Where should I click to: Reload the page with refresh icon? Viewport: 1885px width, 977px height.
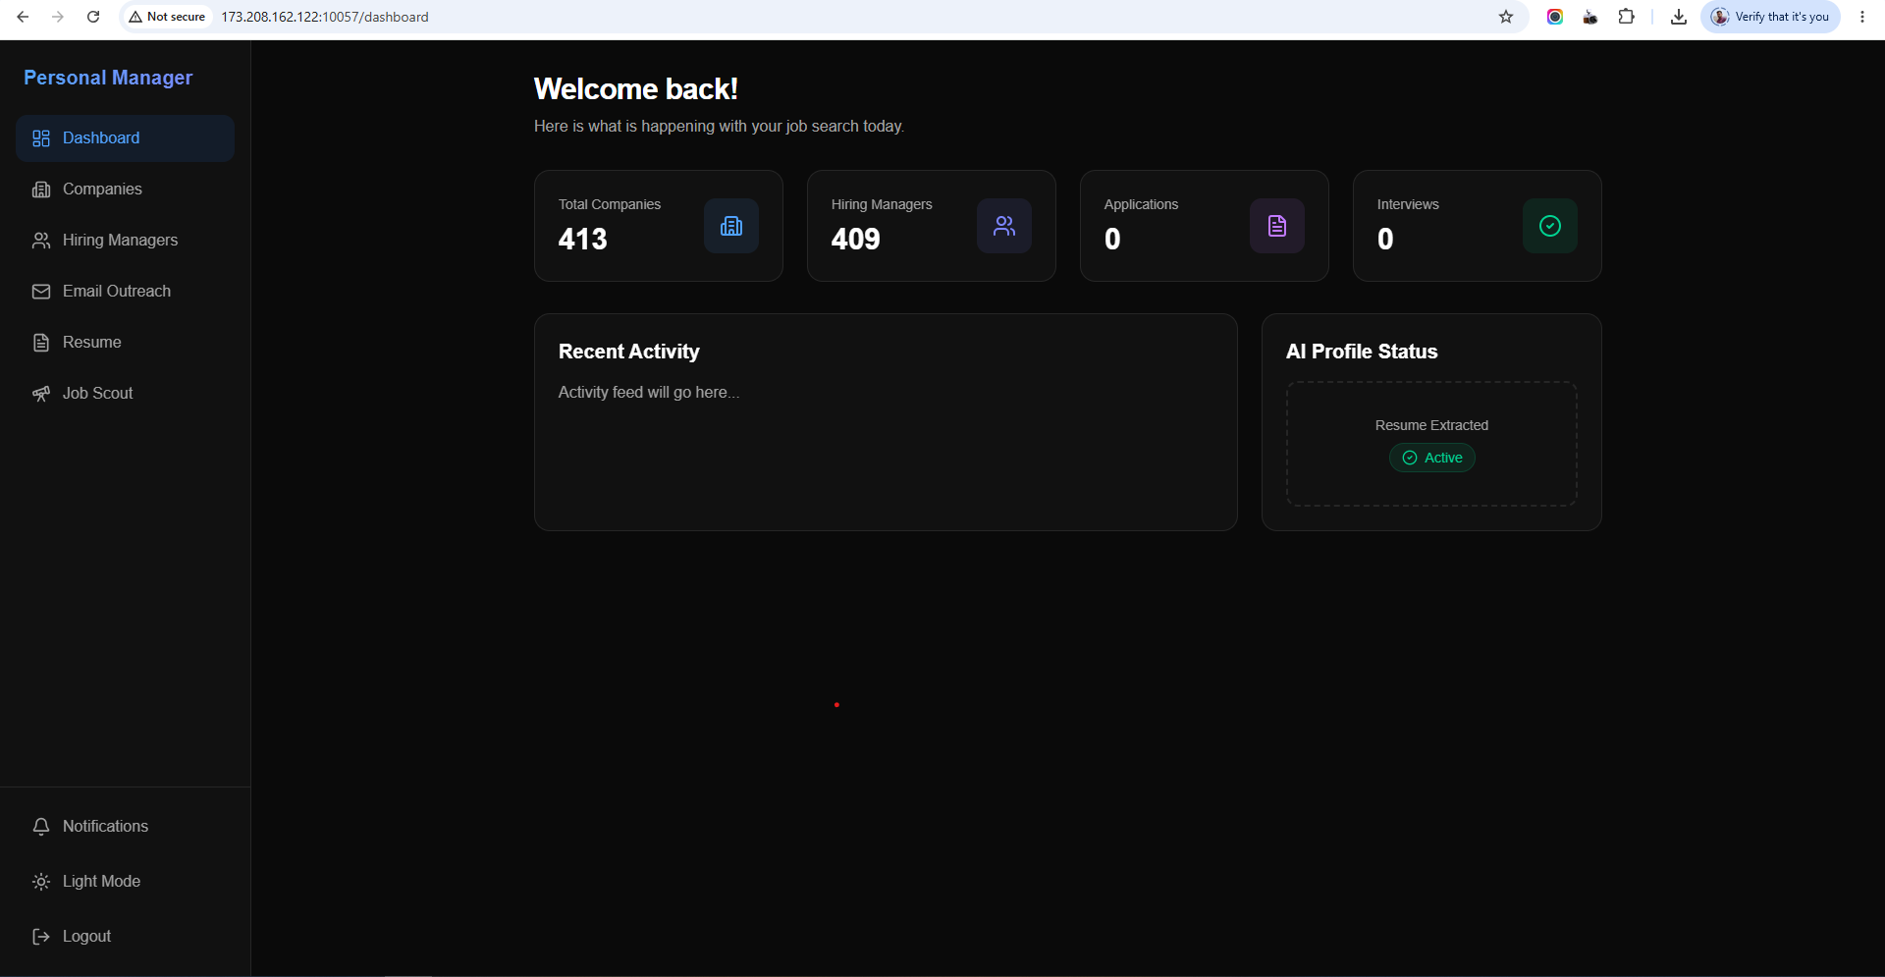tap(93, 17)
